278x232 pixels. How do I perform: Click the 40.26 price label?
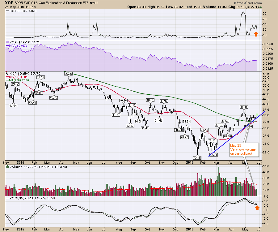coord(123,101)
